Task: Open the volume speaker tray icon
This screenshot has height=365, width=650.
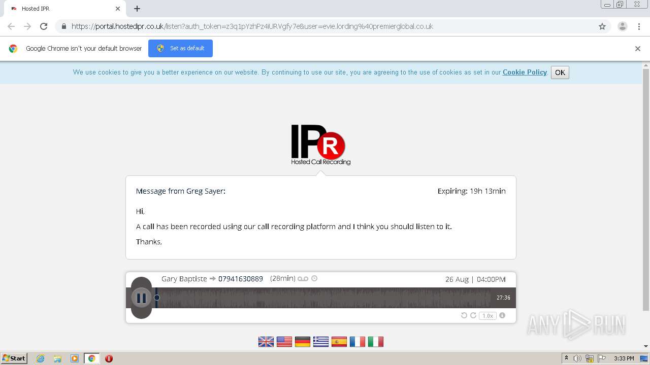Action: 577,358
